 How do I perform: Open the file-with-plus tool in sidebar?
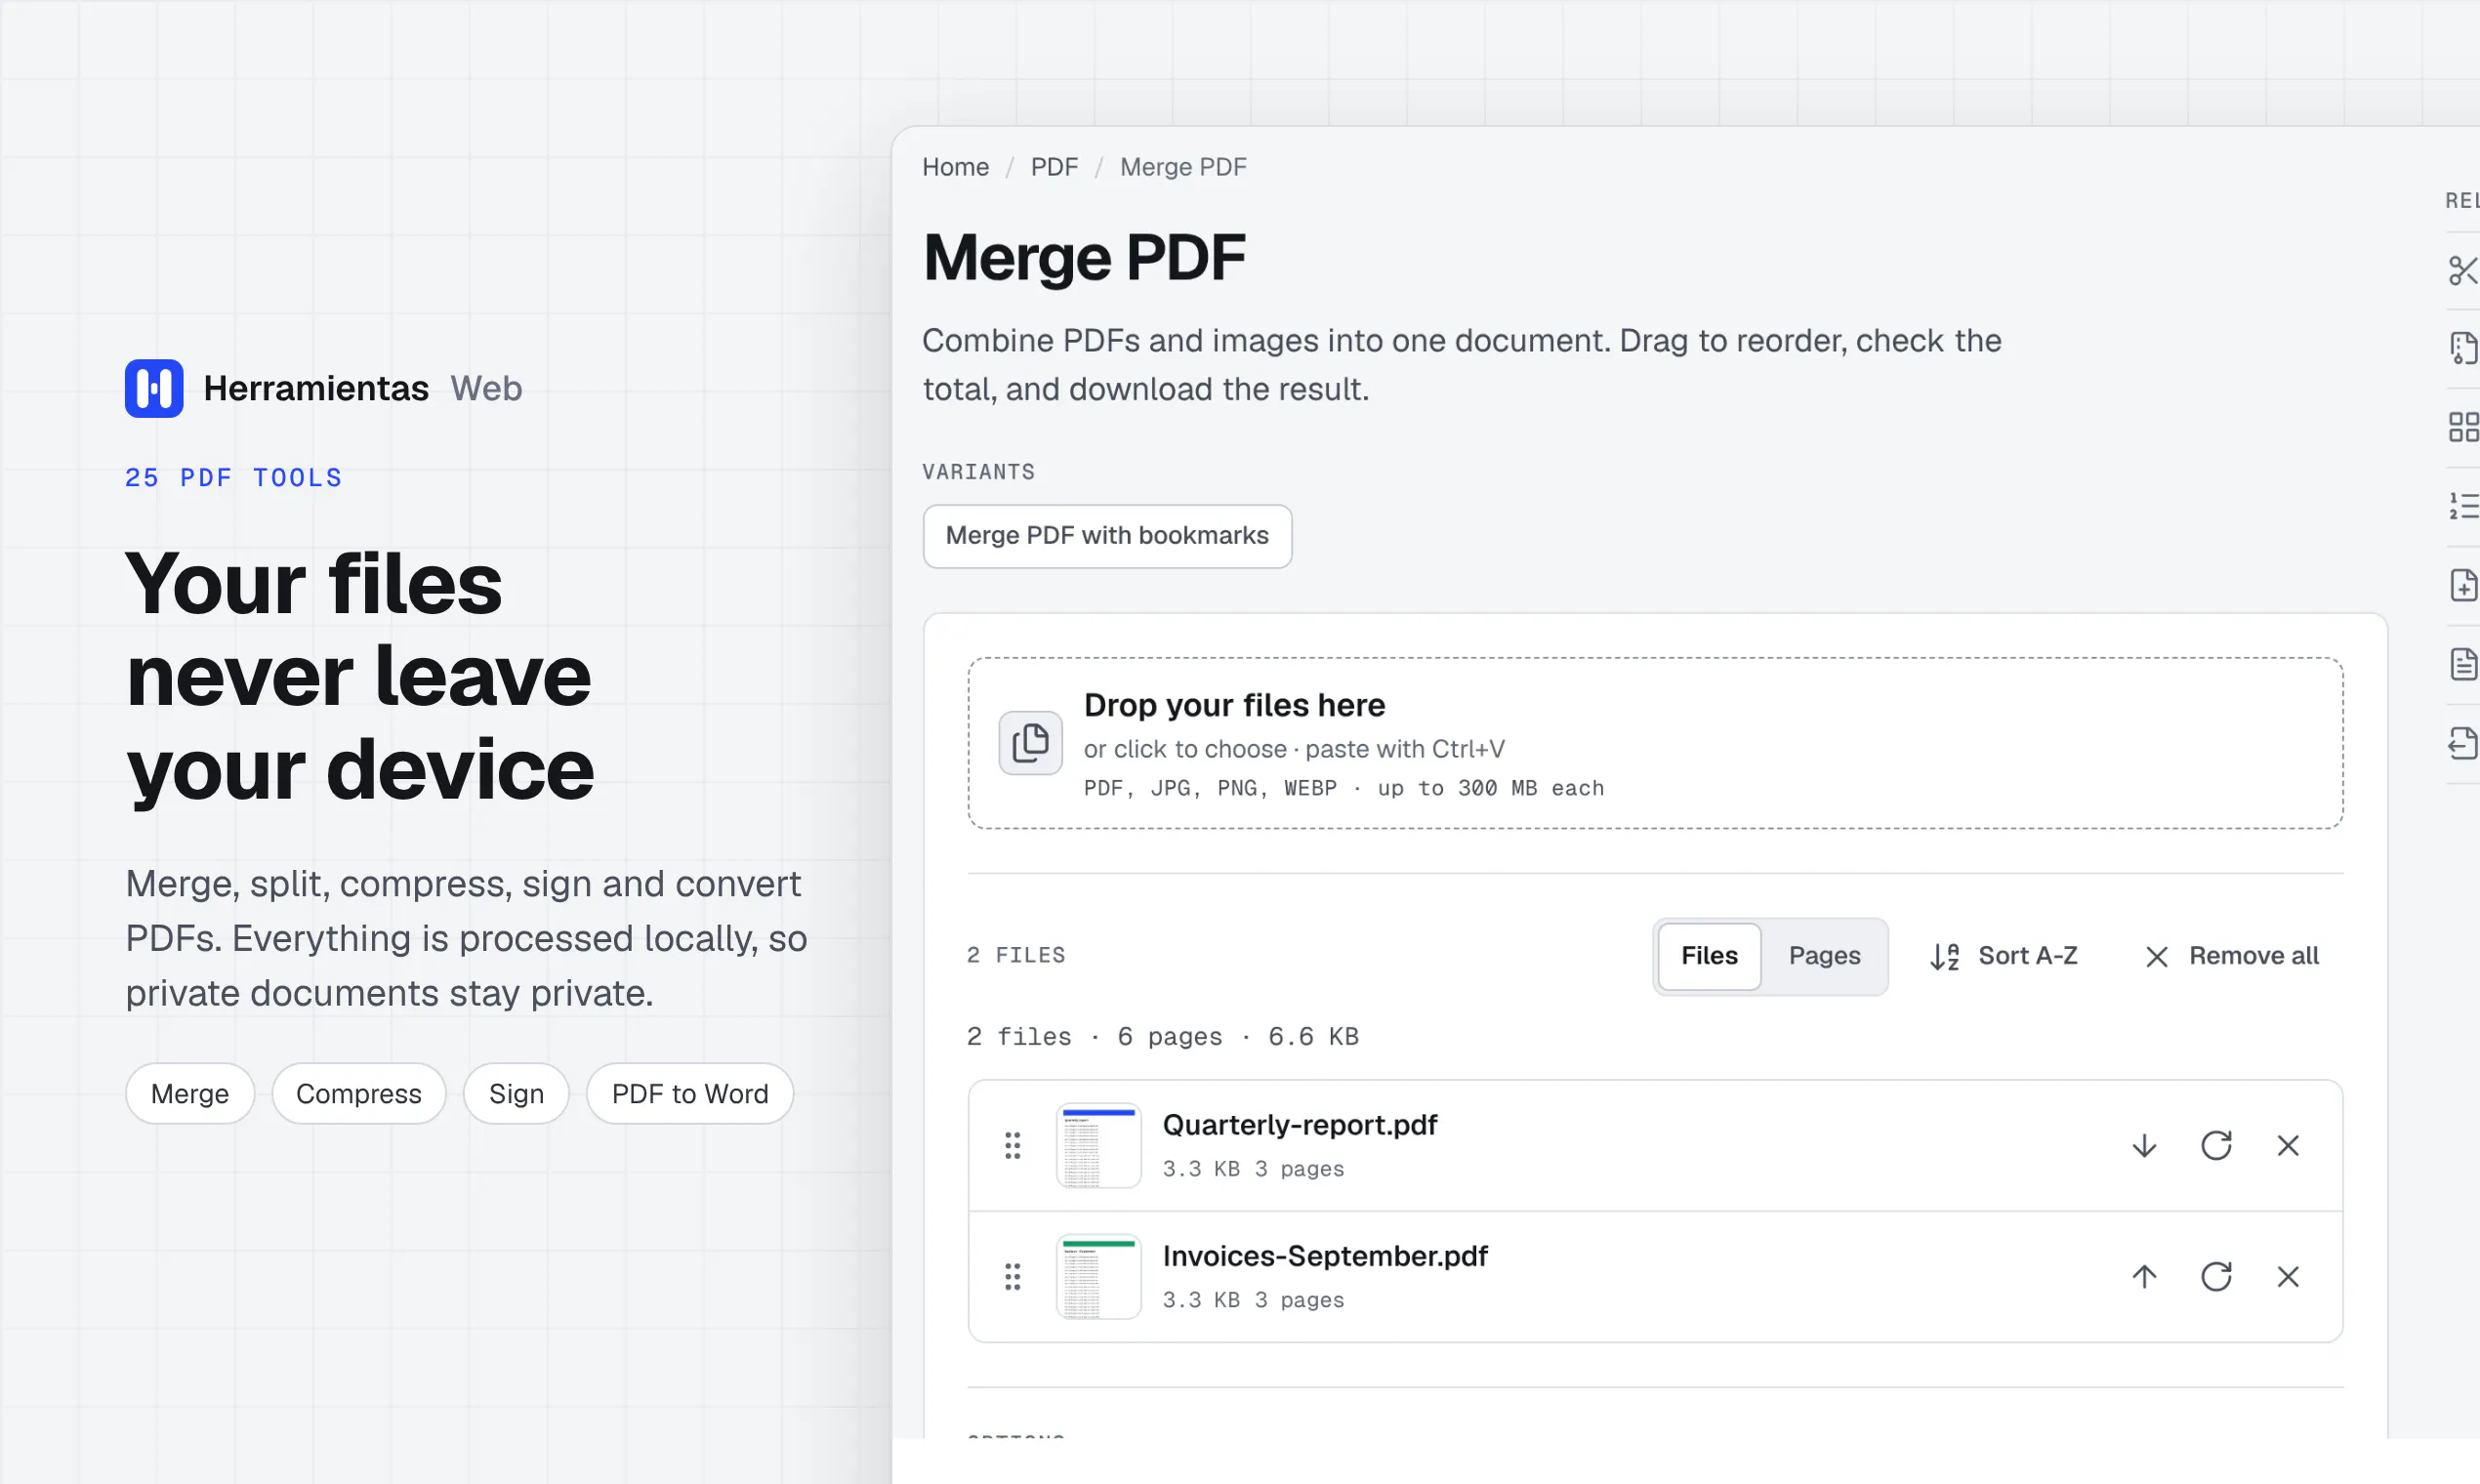click(2463, 585)
